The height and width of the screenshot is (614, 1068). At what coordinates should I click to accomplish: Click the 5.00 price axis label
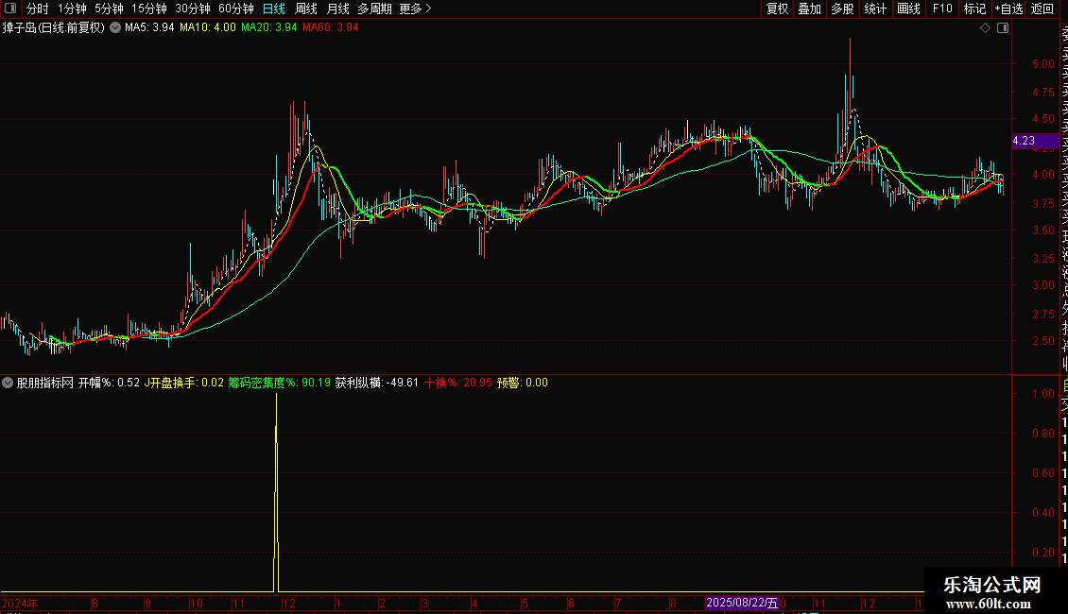(1042, 64)
